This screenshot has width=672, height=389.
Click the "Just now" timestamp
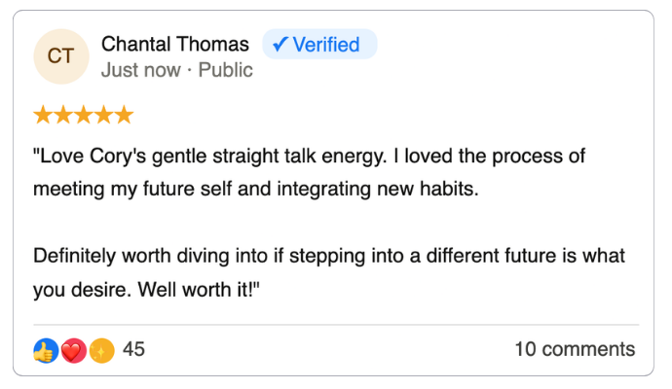140,70
